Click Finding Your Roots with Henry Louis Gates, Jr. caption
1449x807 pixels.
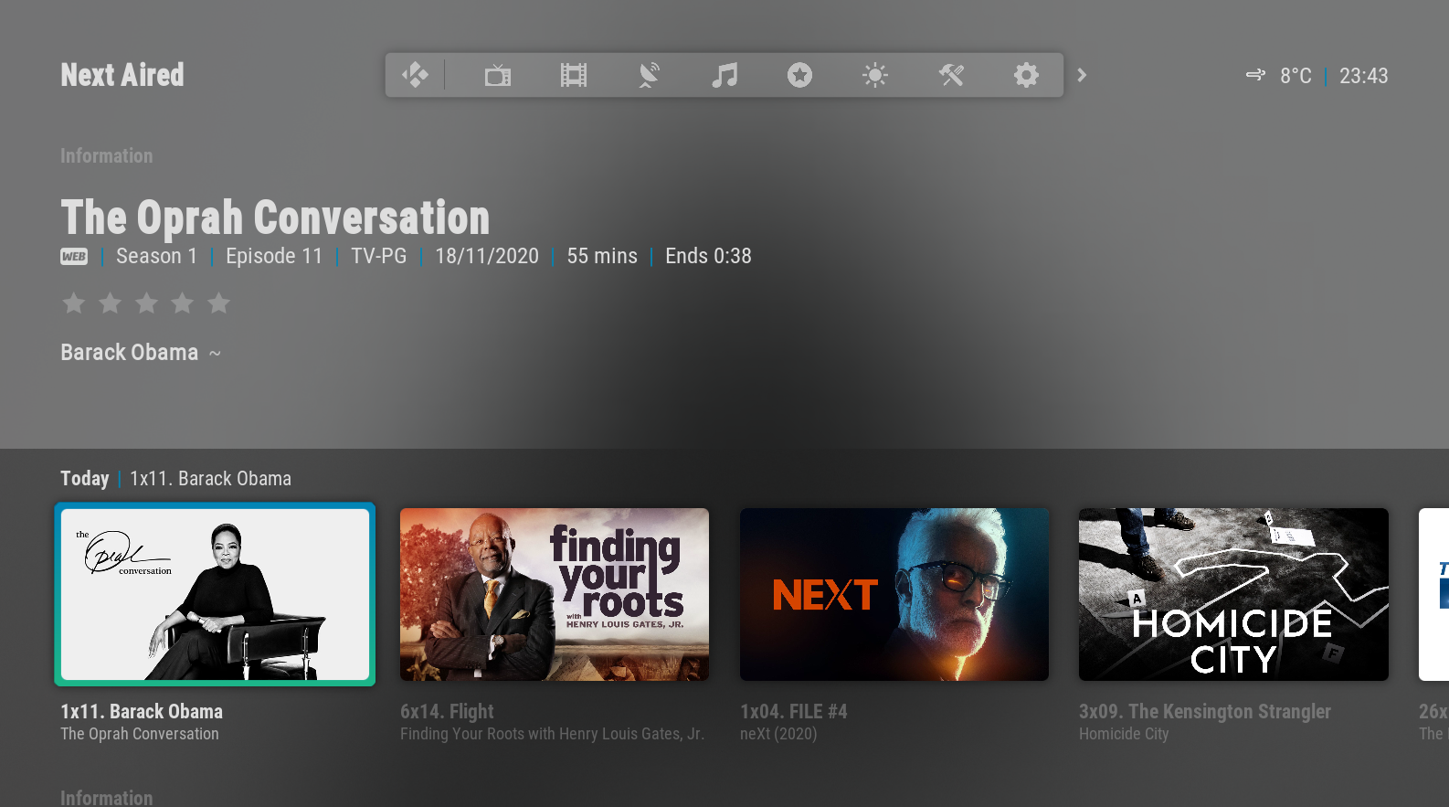pyautogui.click(x=552, y=734)
